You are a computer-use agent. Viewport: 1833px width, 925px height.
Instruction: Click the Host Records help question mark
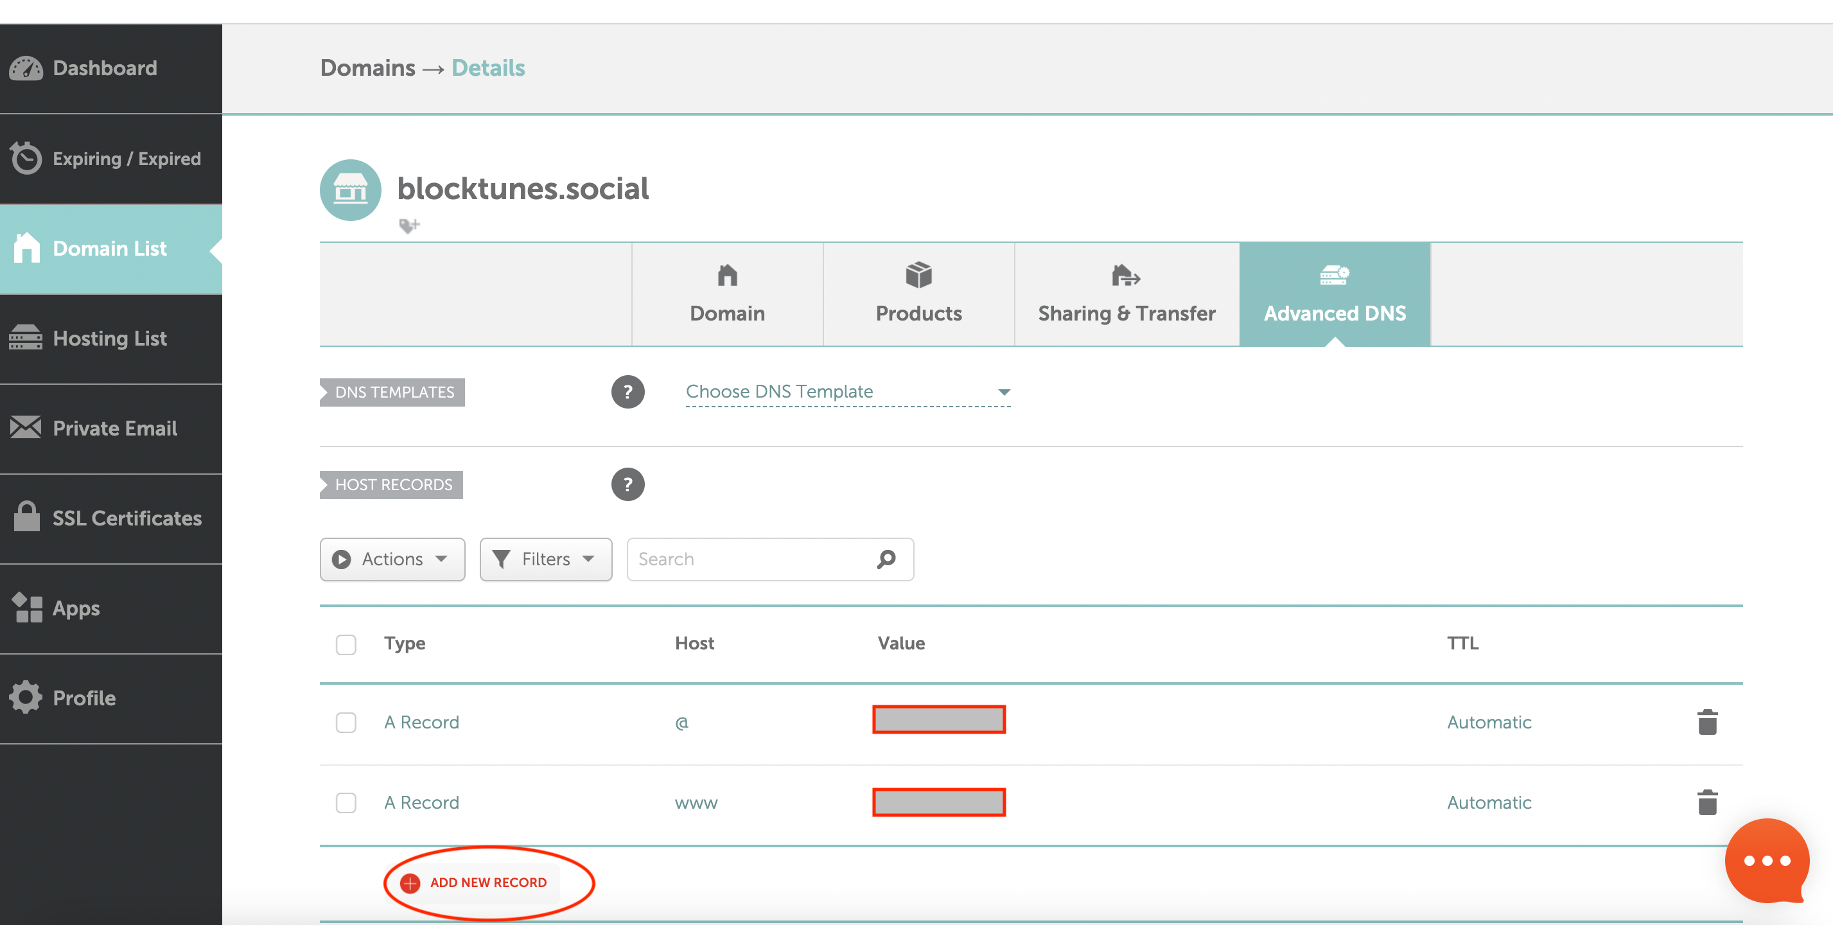627,484
